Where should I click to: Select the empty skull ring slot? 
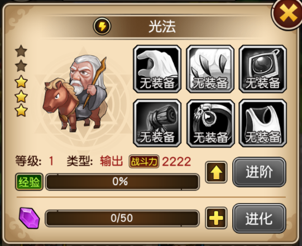[x=210, y=123]
